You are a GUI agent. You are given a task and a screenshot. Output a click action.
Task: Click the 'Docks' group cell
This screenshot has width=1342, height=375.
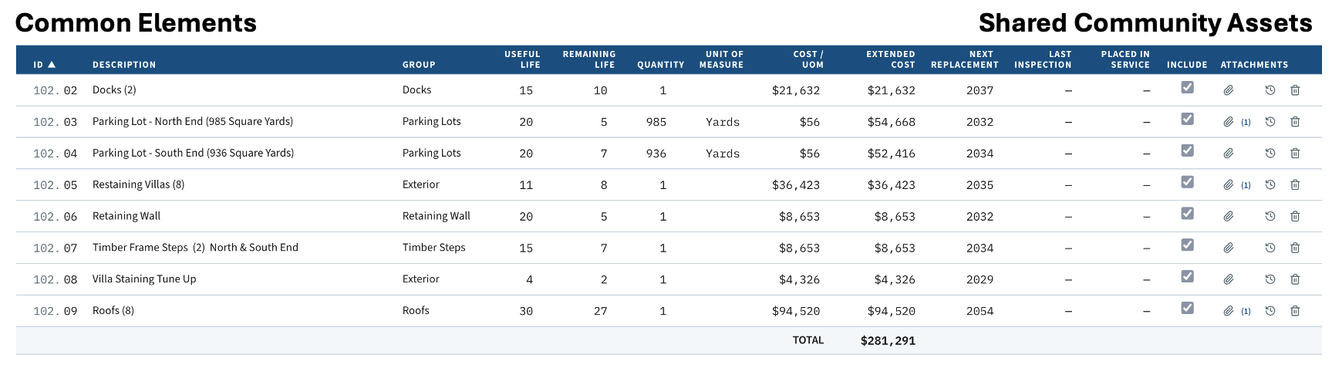click(x=416, y=90)
